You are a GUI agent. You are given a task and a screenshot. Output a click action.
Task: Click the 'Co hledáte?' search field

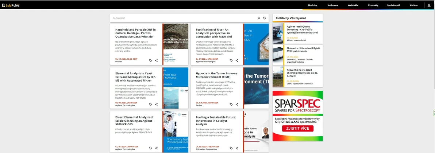[183, 18]
